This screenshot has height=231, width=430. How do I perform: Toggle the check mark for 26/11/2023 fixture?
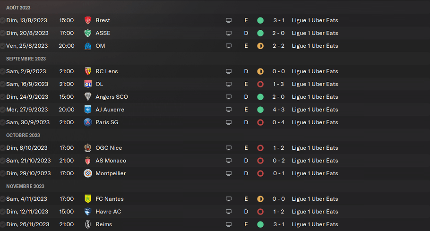(3, 224)
